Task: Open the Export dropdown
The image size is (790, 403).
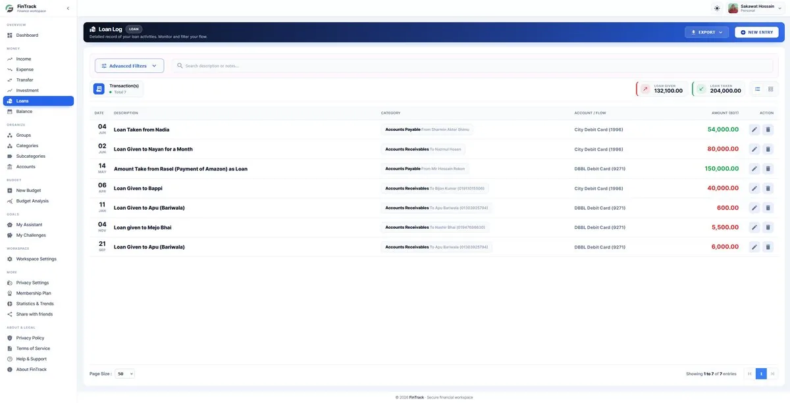Action: 706,32
